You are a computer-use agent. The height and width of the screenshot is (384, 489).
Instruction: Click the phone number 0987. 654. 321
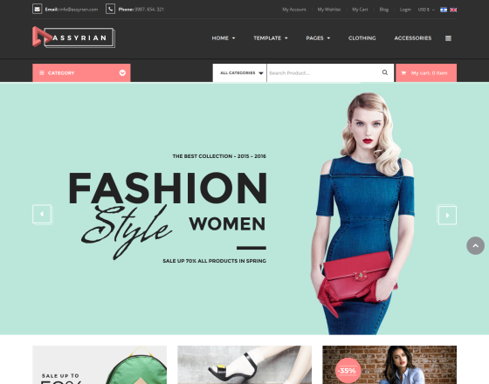click(149, 10)
